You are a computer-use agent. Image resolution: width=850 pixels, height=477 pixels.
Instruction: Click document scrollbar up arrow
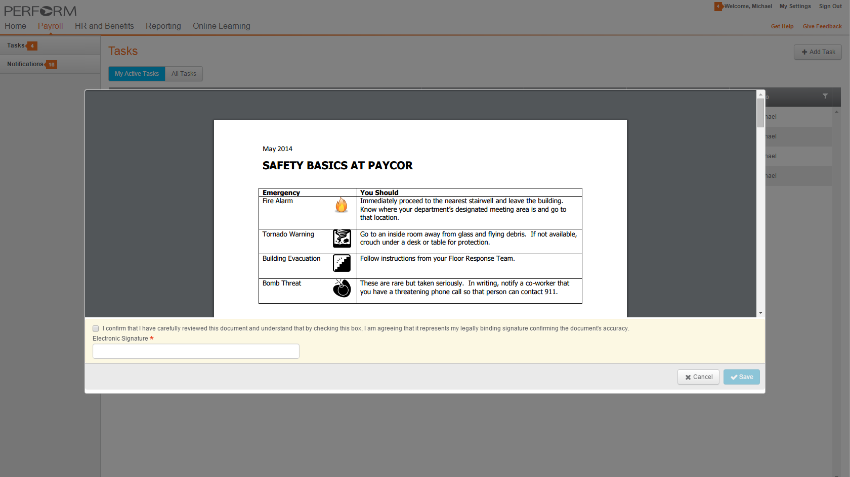[x=760, y=94]
